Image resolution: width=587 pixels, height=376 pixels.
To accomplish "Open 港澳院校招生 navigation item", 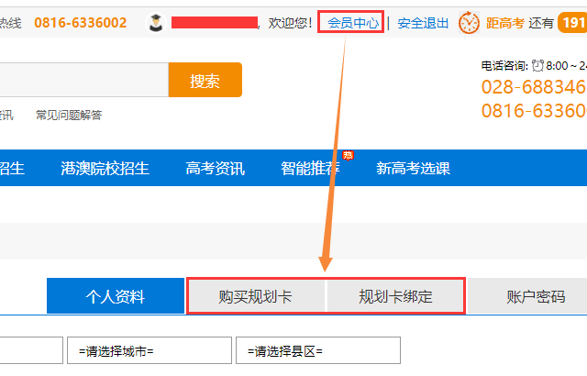I will click(105, 169).
